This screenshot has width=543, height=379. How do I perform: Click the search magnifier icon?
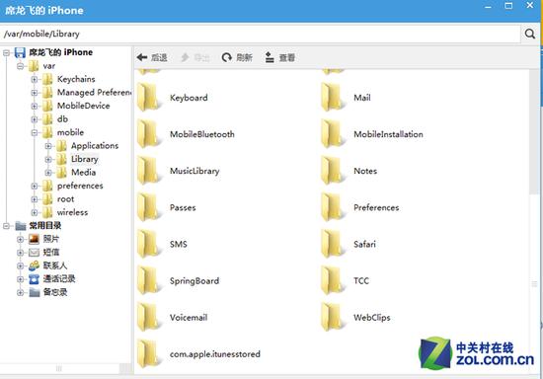tap(530, 34)
